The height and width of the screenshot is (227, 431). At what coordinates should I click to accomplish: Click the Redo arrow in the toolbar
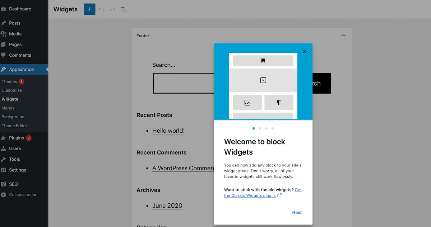pyautogui.click(x=112, y=9)
